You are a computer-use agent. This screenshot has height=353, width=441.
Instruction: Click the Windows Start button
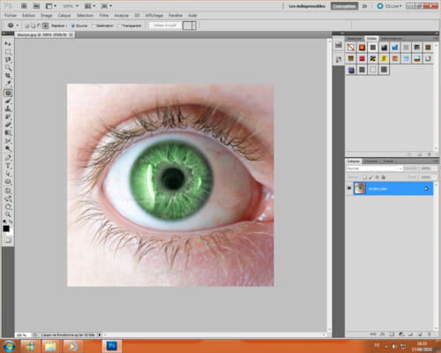(x=9, y=346)
